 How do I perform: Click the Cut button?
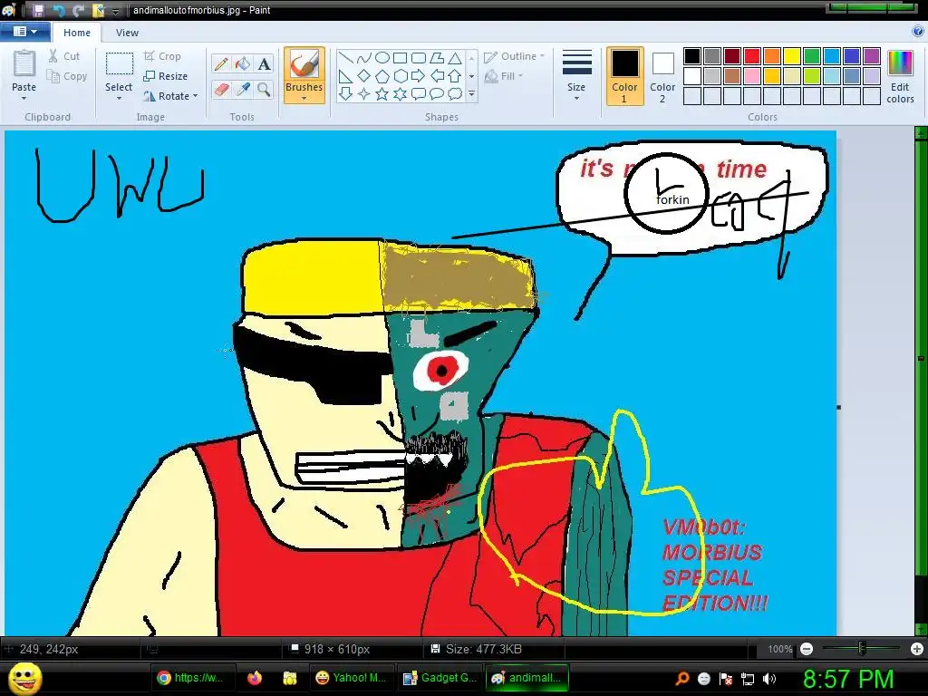point(64,56)
